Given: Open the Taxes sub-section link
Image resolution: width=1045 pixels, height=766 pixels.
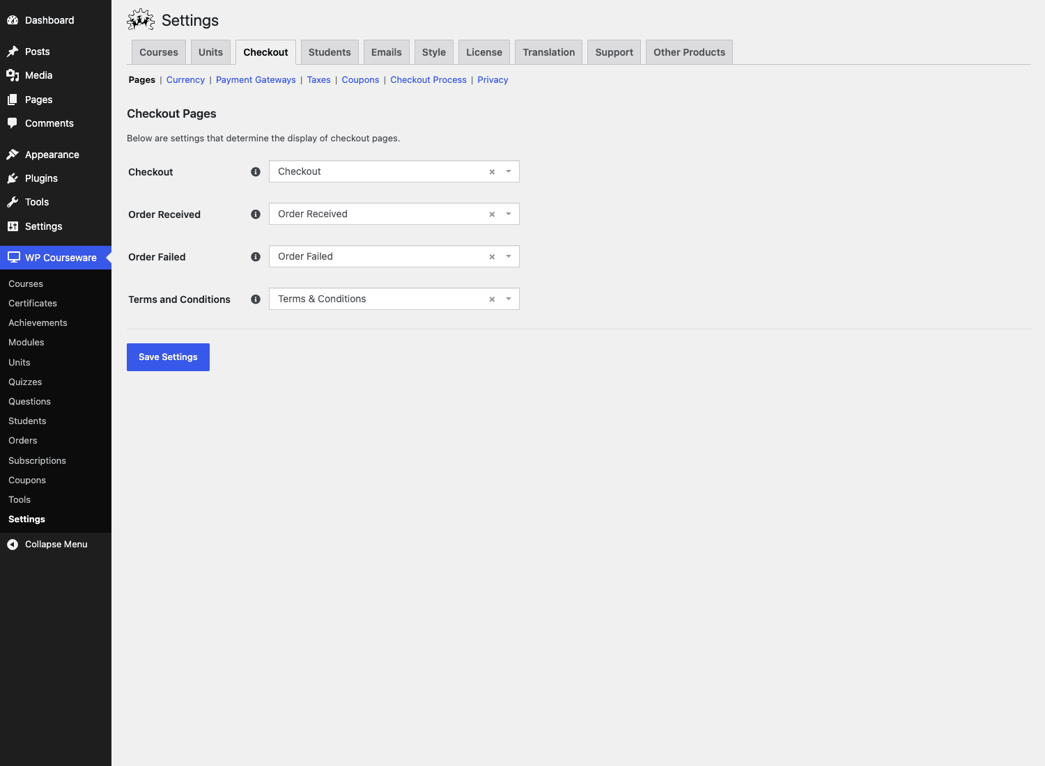Looking at the screenshot, I should 319,80.
